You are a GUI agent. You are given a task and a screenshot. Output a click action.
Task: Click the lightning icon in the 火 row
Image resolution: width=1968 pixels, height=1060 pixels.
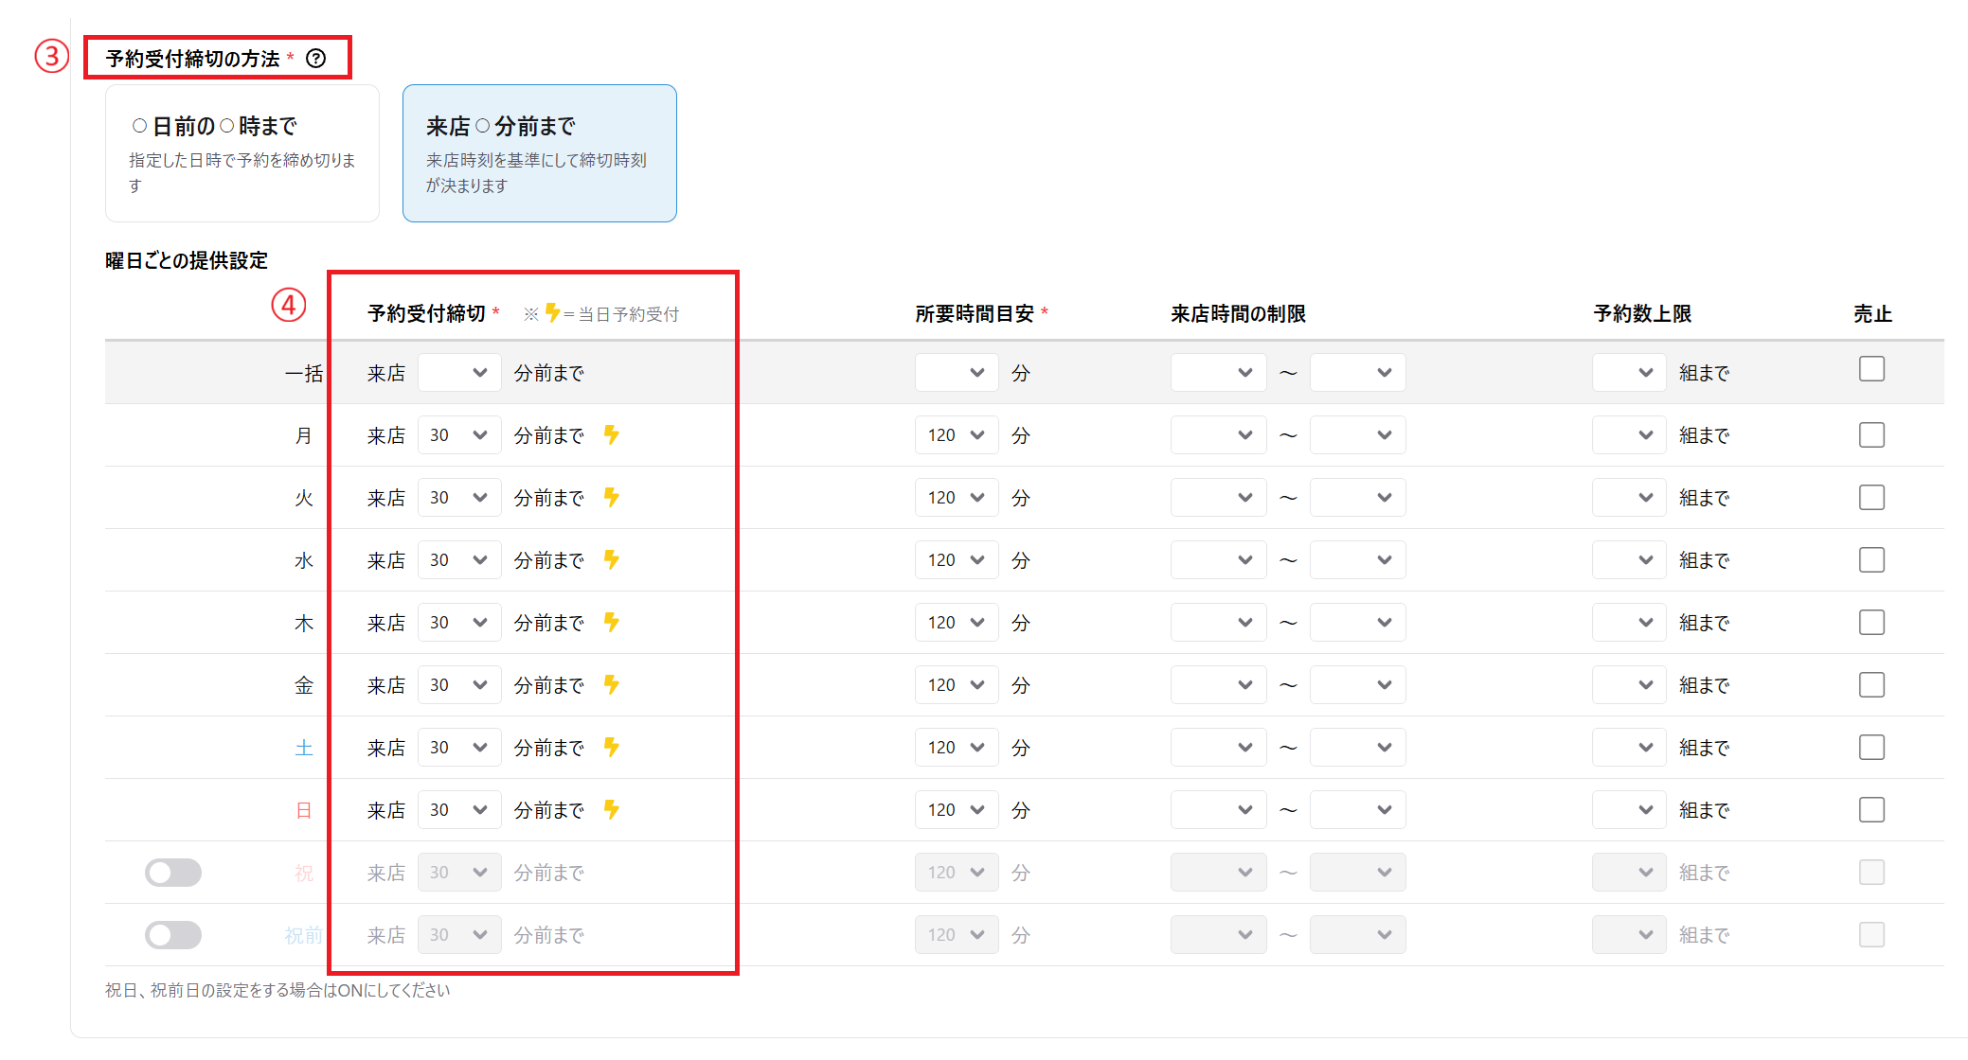tap(612, 498)
